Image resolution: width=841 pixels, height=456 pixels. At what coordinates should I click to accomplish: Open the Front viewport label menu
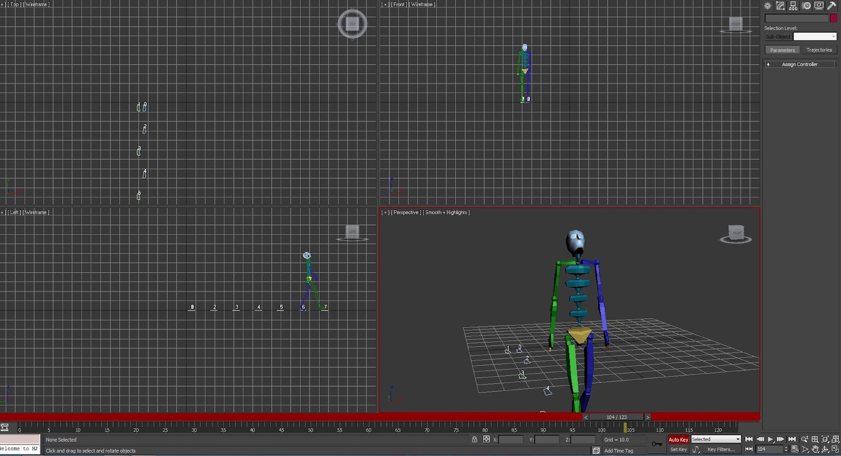[x=399, y=4]
